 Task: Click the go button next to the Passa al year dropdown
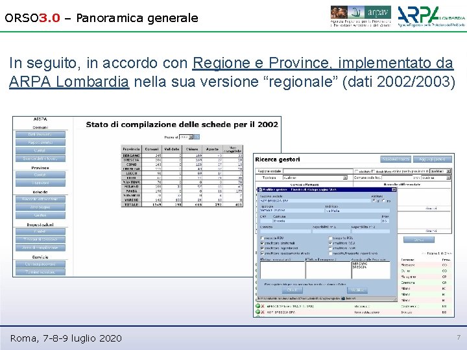tap(197, 137)
